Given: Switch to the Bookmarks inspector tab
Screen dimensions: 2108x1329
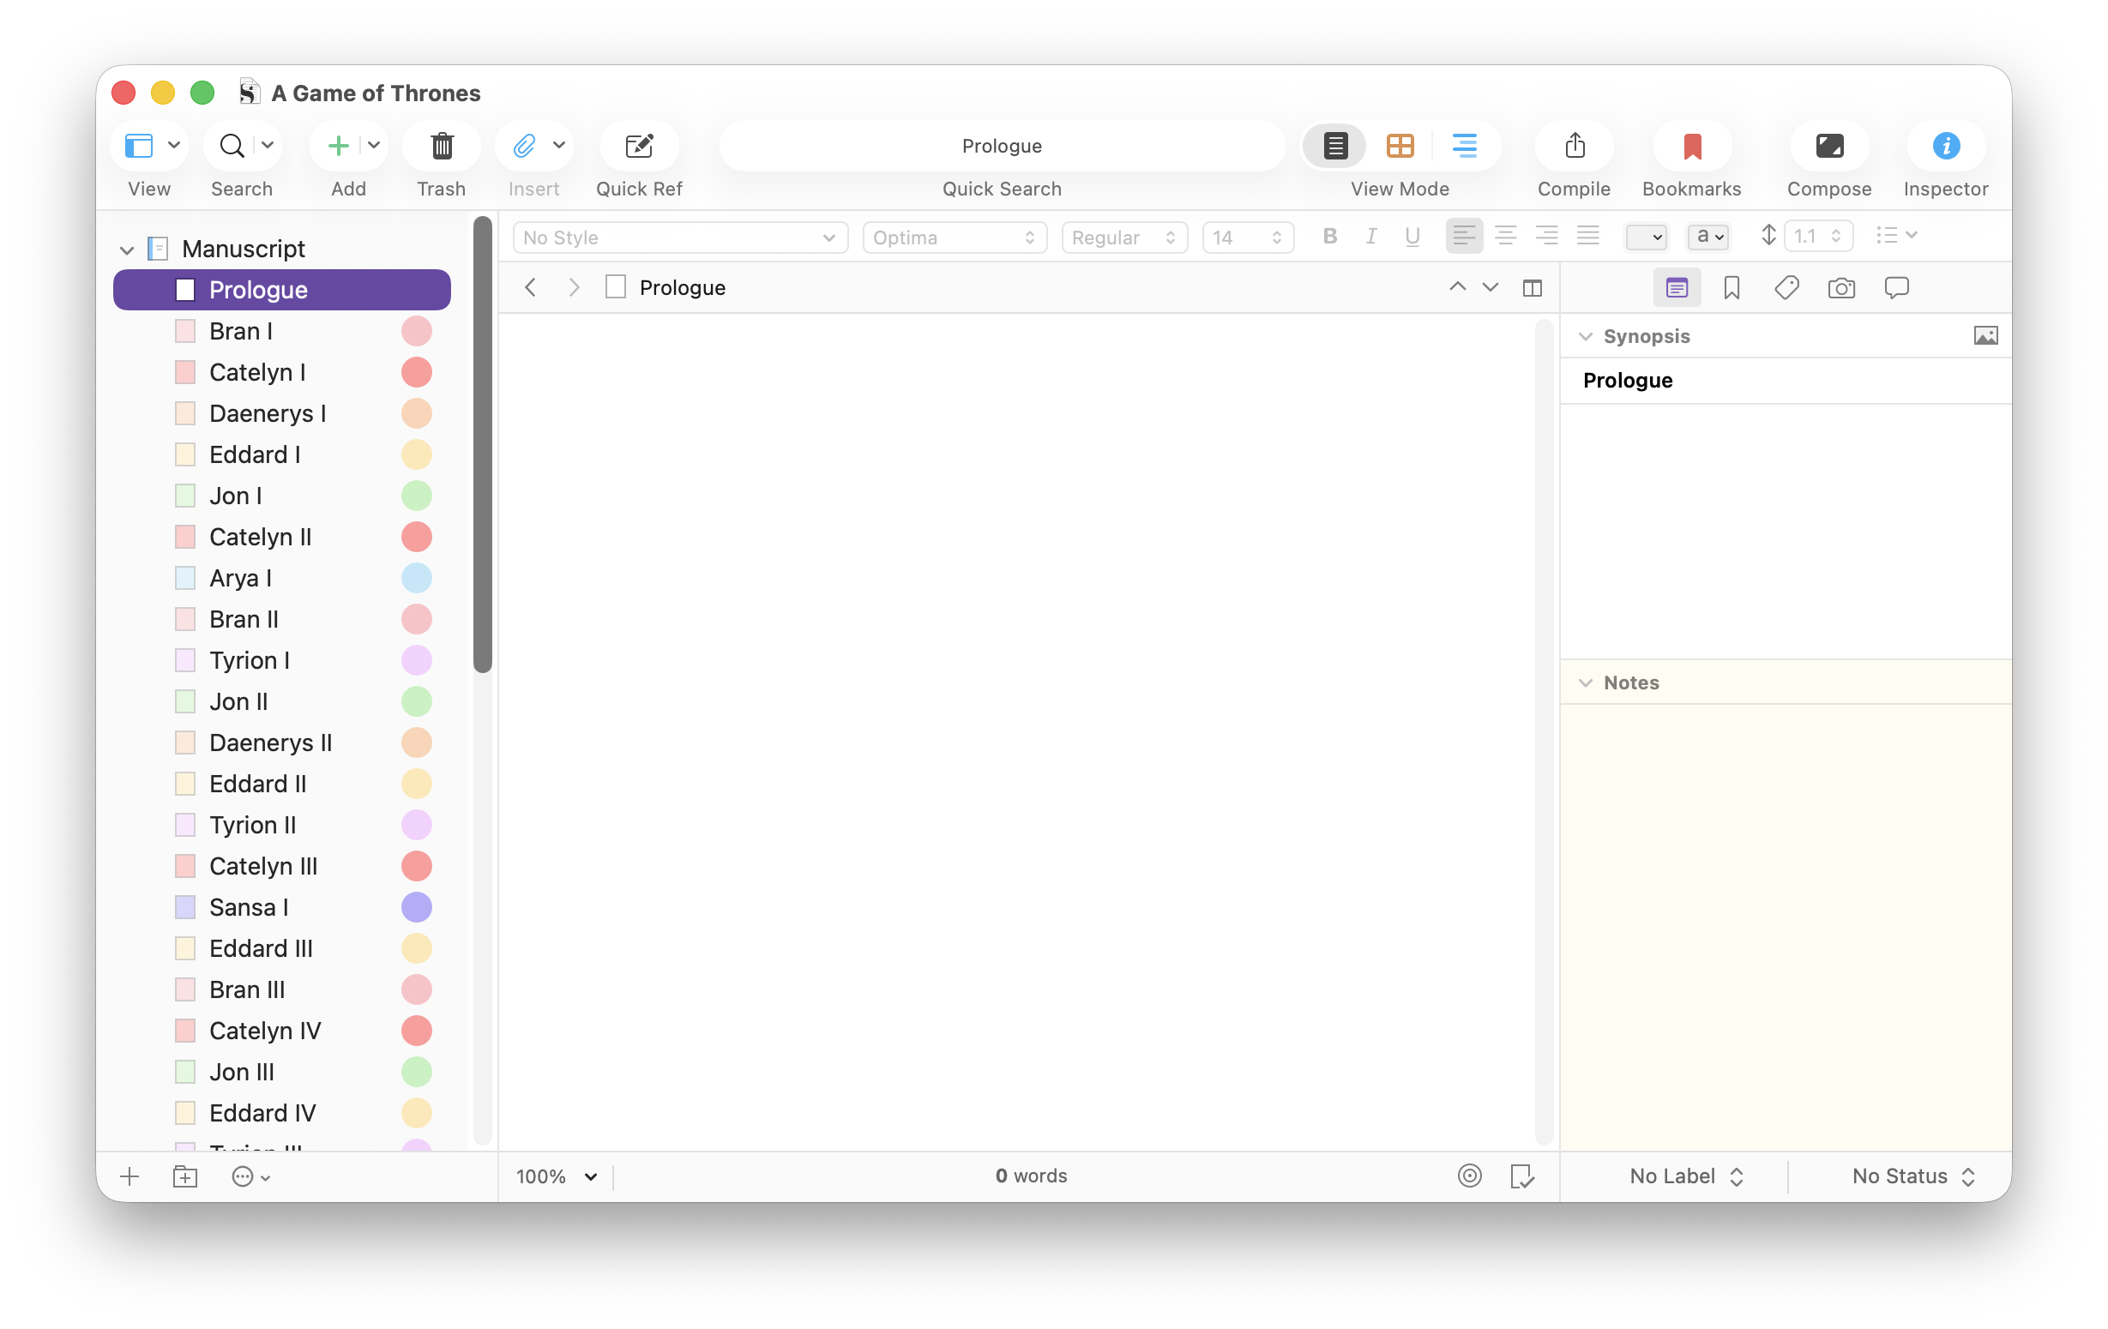Looking at the screenshot, I should tap(1731, 288).
